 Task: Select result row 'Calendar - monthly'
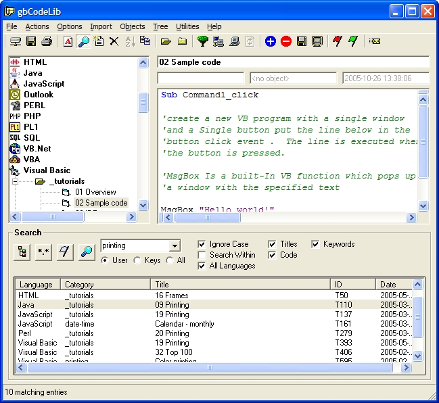pos(214,324)
